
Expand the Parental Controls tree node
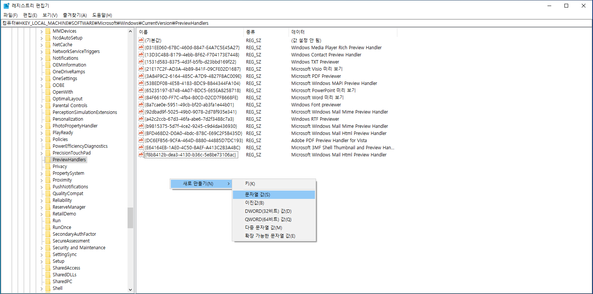(41, 106)
